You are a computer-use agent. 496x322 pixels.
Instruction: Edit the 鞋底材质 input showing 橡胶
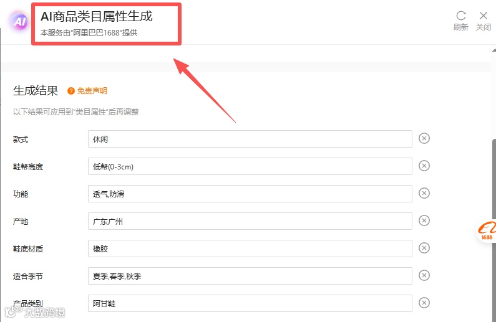250,249
